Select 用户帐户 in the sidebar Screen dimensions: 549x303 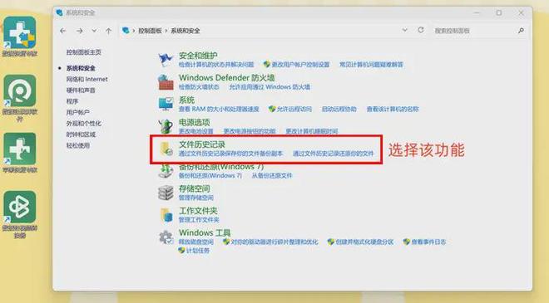tap(77, 113)
